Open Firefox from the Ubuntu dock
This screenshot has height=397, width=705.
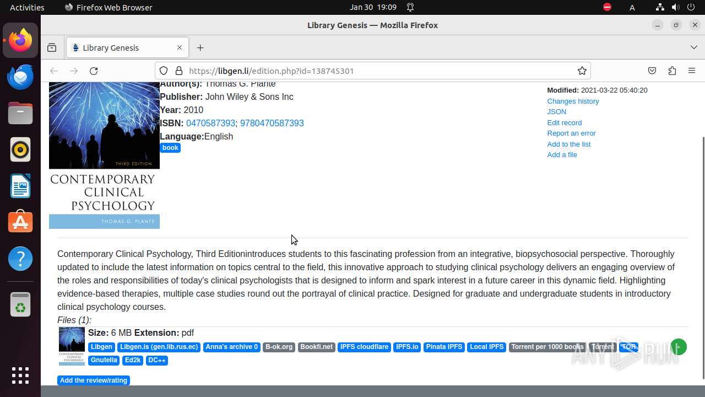[20, 40]
